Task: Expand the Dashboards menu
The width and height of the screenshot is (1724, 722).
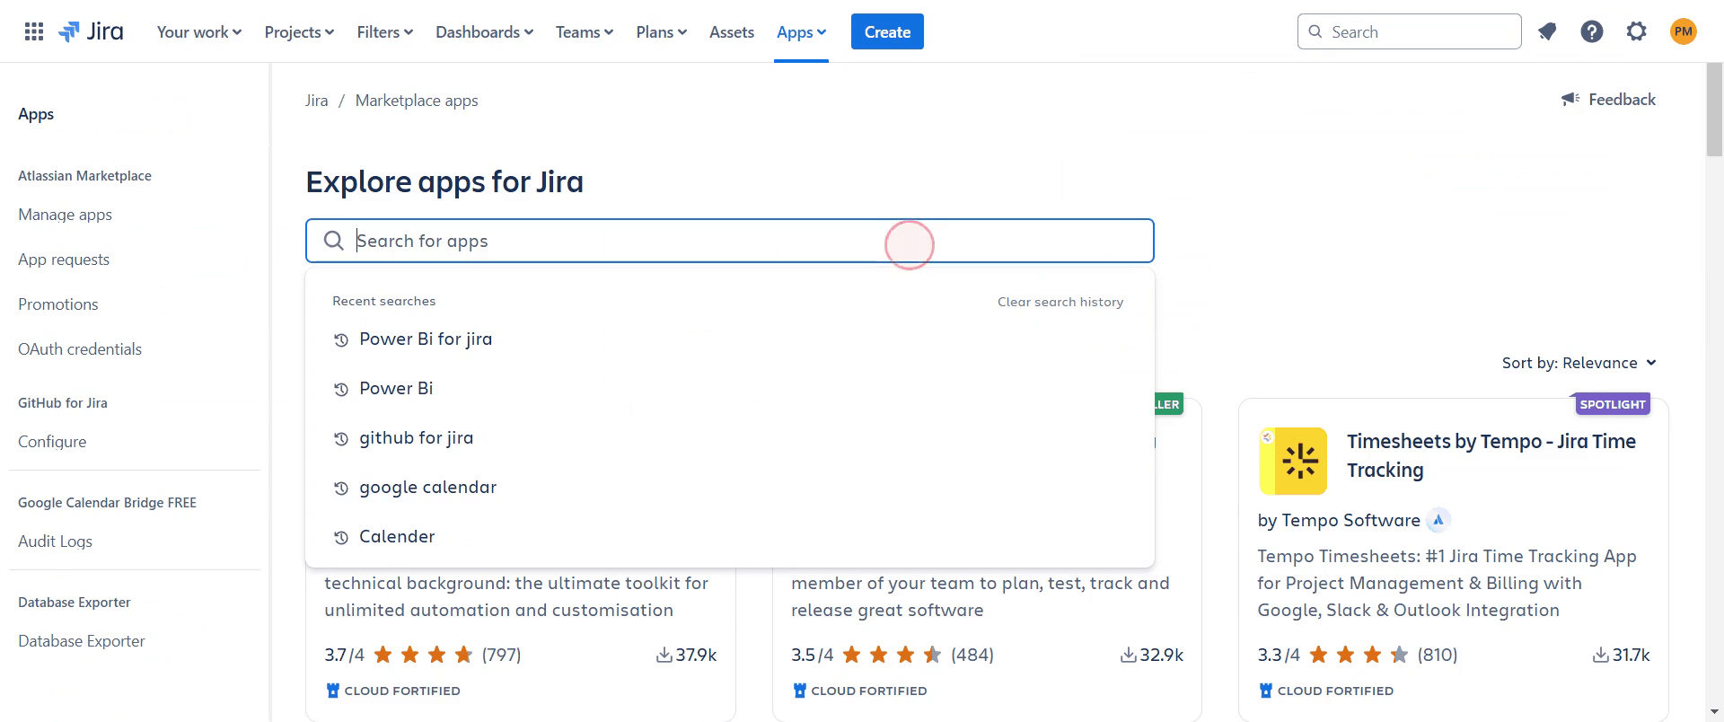Action: (x=485, y=32)
